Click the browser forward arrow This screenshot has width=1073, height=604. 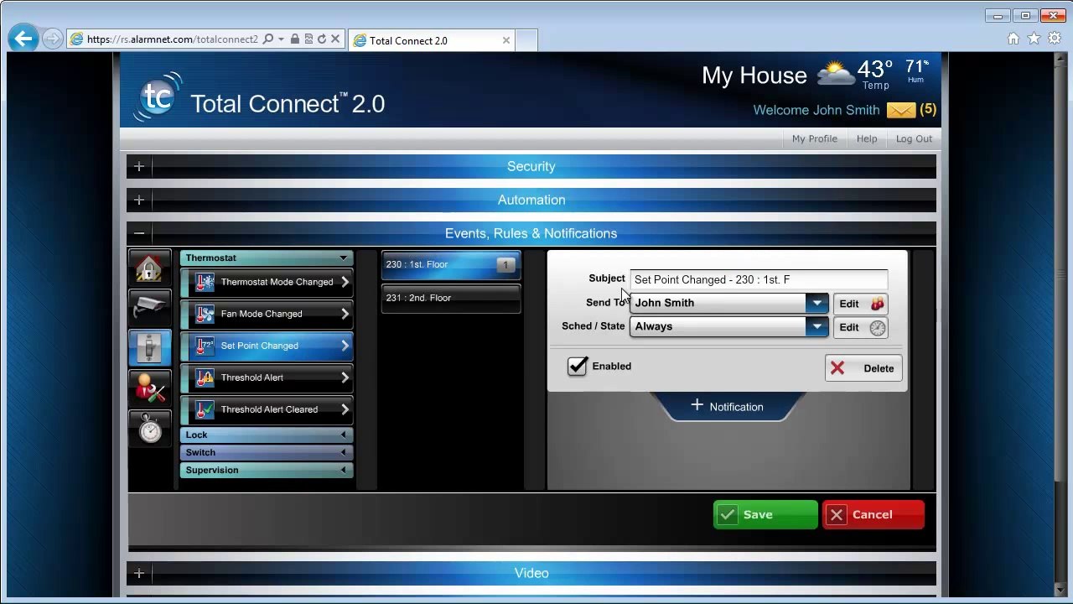click(x=52, y=39)
